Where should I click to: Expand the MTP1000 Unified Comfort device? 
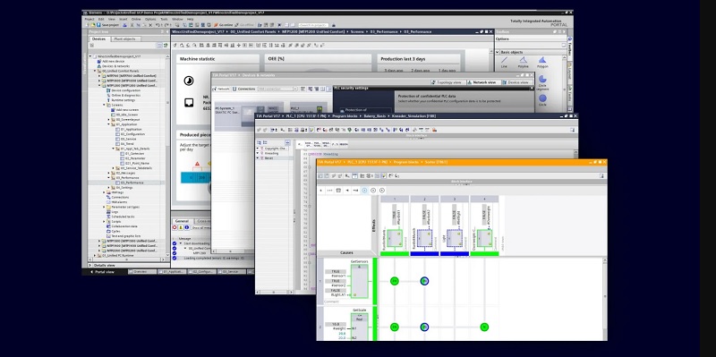[99, 81]
